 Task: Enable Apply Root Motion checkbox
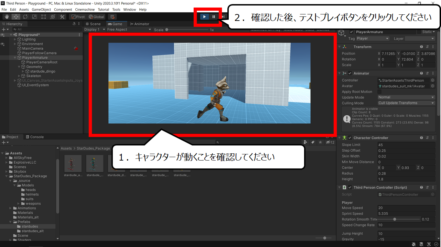[x=379, y=92]
